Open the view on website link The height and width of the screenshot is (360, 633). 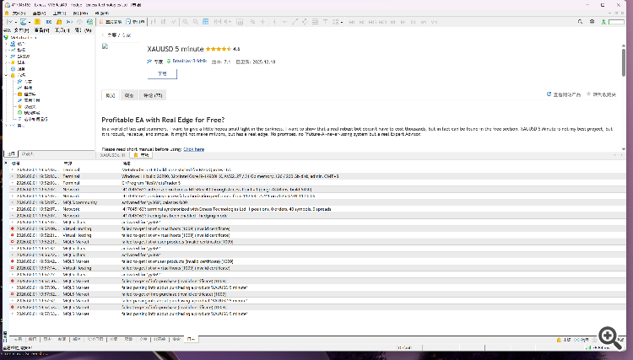pos(564,94)
